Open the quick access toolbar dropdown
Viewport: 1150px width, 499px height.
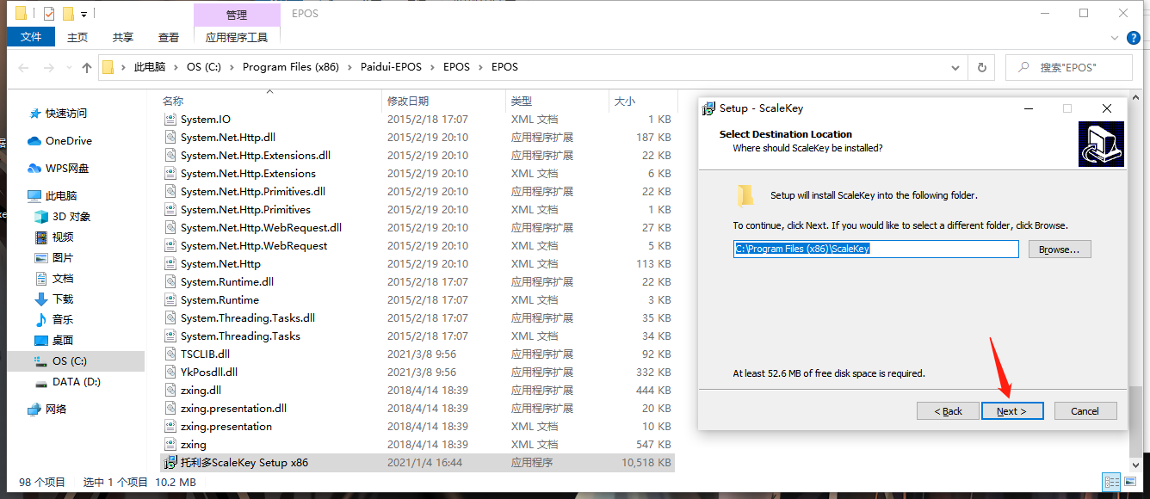coord(83,14)
